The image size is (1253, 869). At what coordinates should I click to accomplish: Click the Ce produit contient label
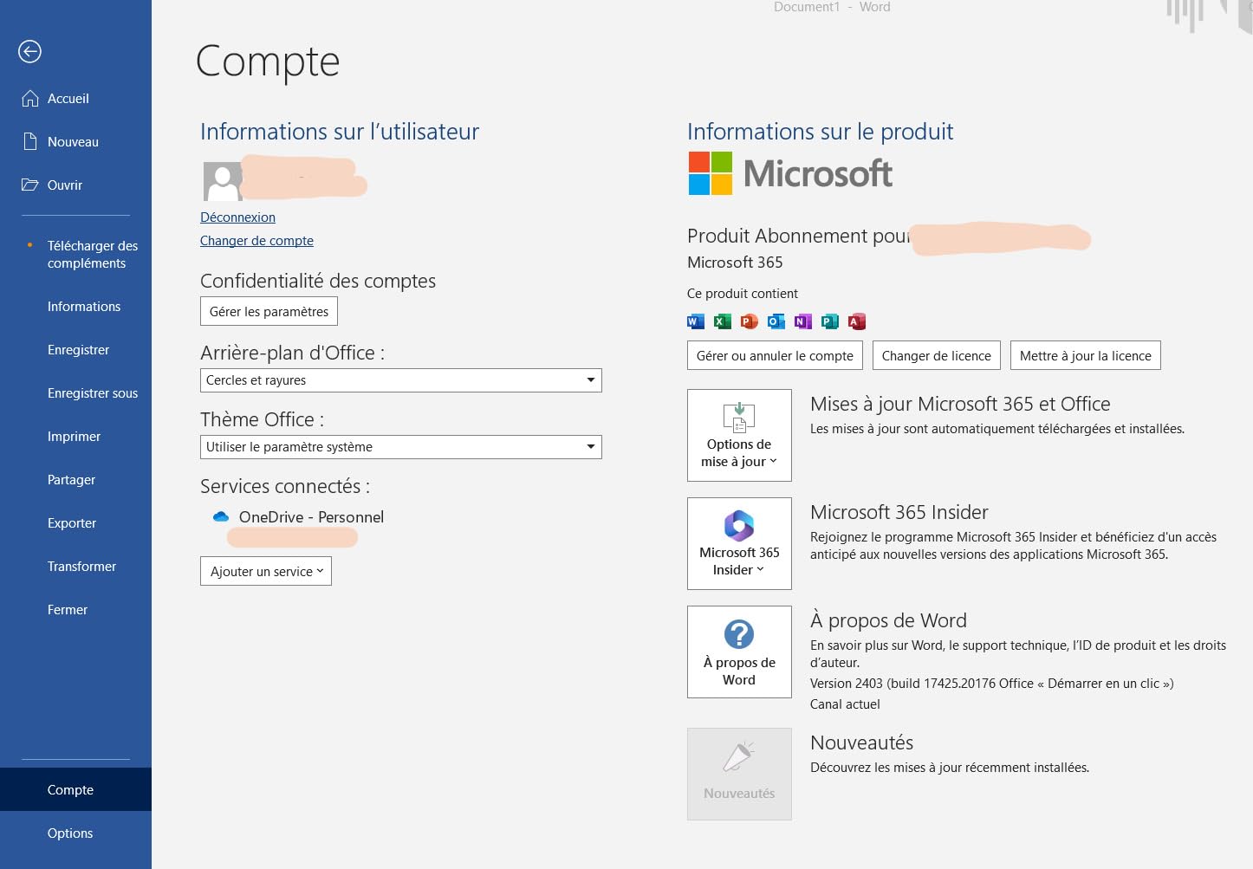pos(743,294)
